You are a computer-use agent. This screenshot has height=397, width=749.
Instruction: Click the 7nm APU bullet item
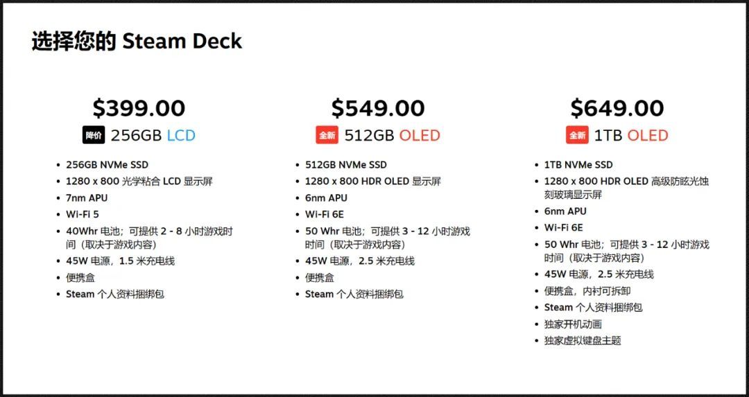click(x=87, y=197)
